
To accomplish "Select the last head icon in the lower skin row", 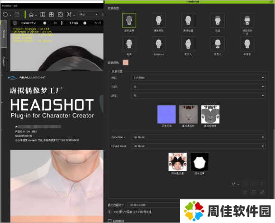I will 247,44.
